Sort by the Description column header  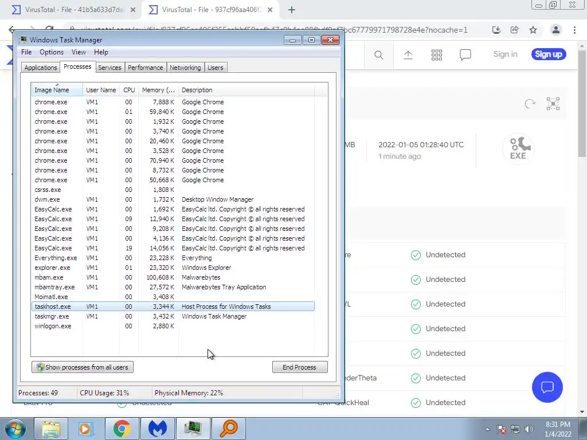pyautogui.click(x=246, y=90)
